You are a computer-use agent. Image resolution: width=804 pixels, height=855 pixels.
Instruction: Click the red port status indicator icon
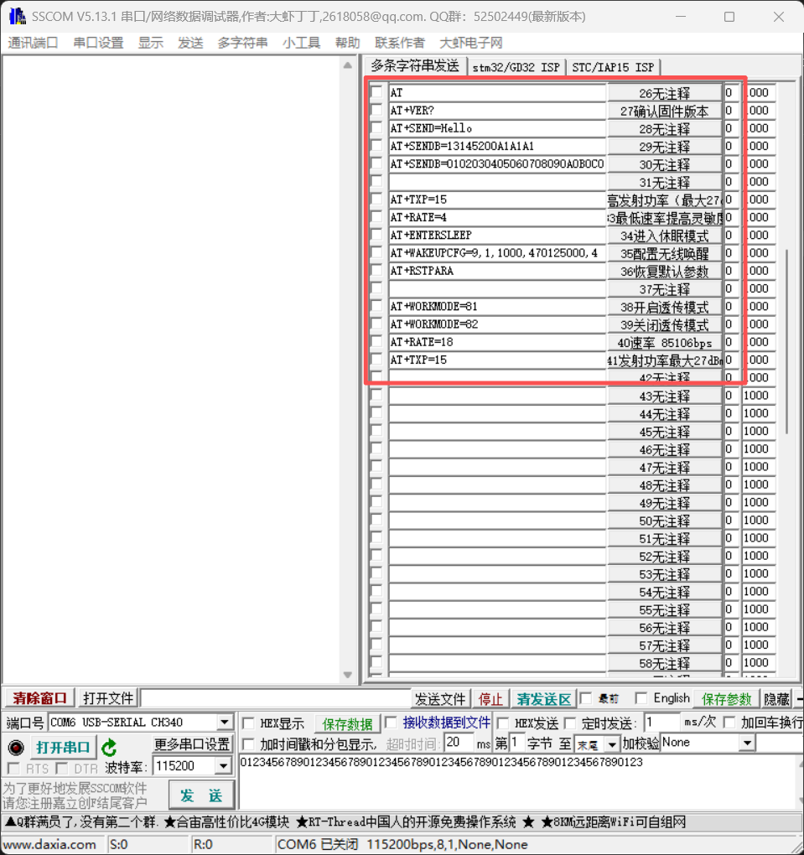click(x=17, y=747)
